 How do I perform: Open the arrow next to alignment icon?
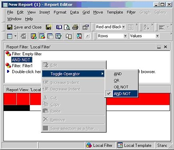(168, 27)
